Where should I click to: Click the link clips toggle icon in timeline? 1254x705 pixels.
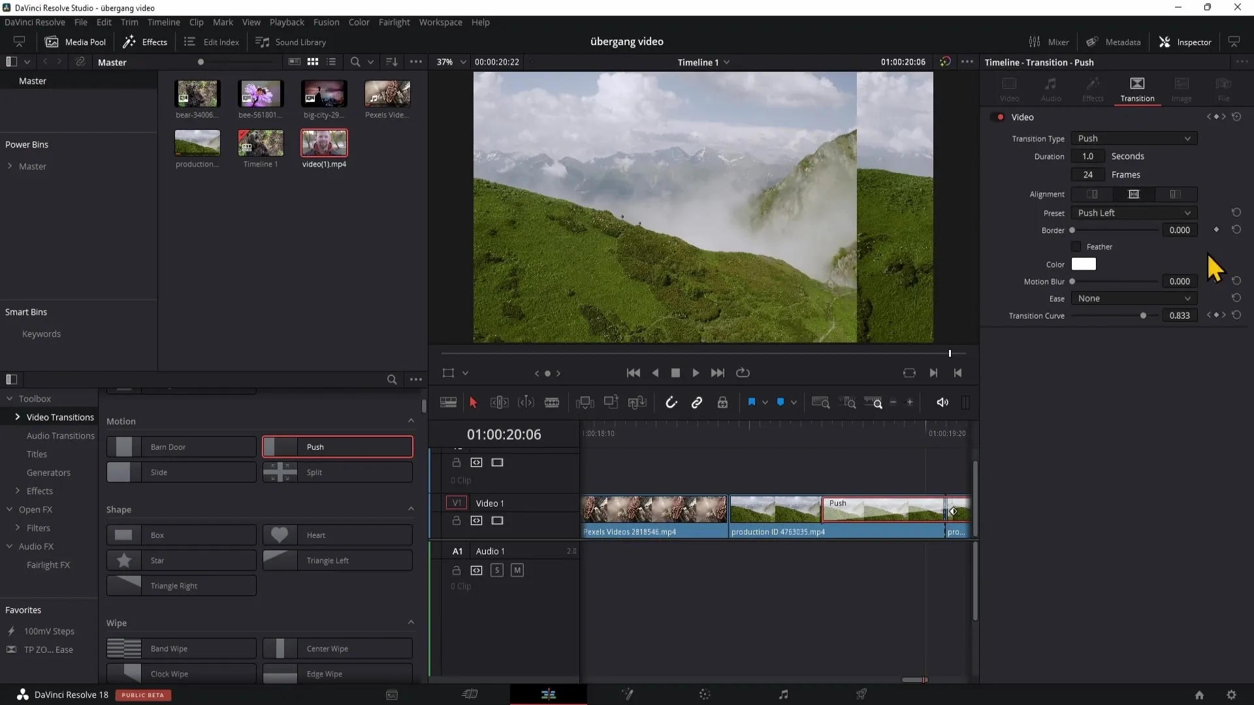tap(698, 402)
